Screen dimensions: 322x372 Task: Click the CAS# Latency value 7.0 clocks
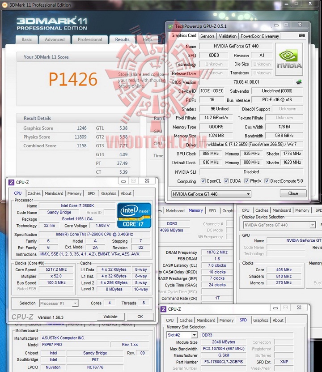[217, 265]
